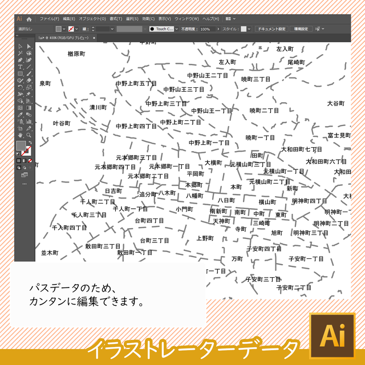Screen dimensions: 365x365
Task: Select the Curvature tool
Action: (29, 60)
